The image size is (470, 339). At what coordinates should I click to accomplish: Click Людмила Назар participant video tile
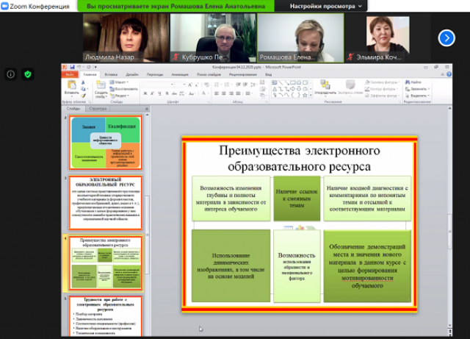(x=125, y=38)
